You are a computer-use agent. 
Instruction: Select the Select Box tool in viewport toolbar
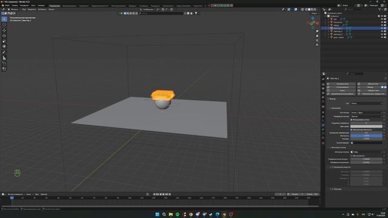(x=4, y=19)
